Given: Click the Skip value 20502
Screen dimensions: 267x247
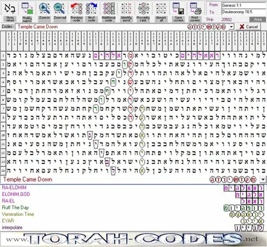Looking at the screenshot, I should [226, 19].
